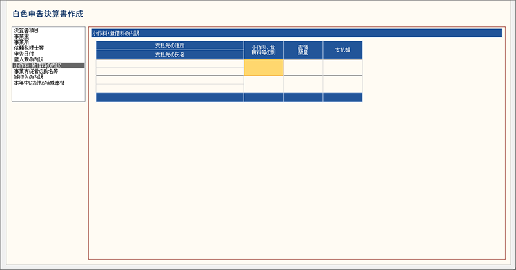Screen dimensions: 516x270
Task: Click second row 支払額 cell
Action: (342, 84)
